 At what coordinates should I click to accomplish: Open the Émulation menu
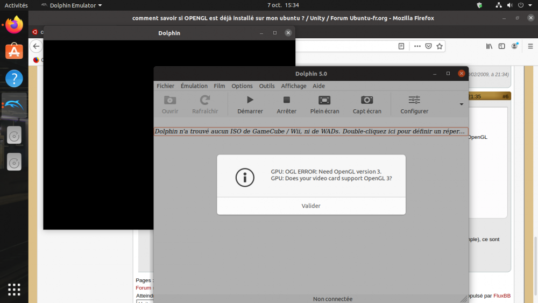click(x=194, y=86)
